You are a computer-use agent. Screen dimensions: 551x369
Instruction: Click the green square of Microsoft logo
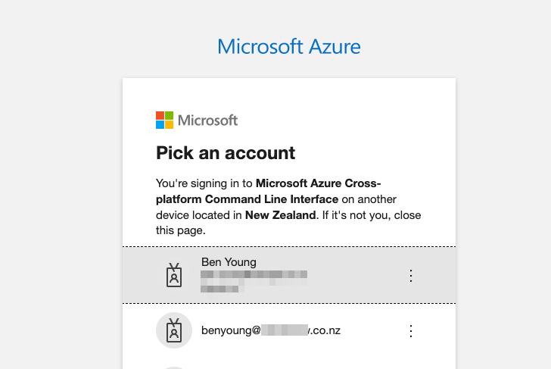(169, 116)
